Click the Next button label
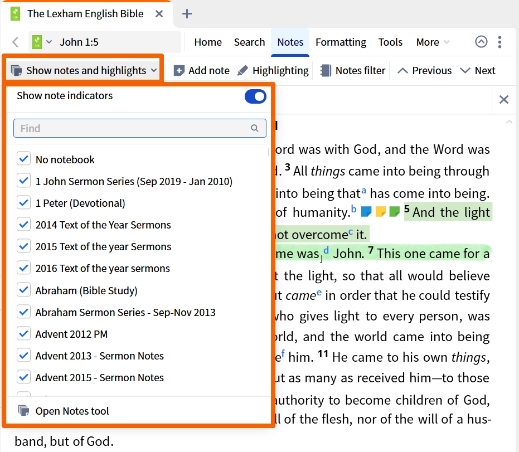Image resolution: width=519 pixels, height=452 pixels. [485, 70]
